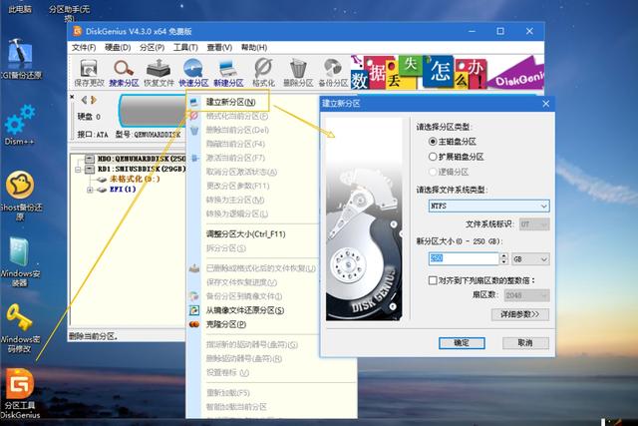Open the Windows安装器 desktop icon
Image resolution: width=638 pixels, height=426 pixels.
(20, 261)
